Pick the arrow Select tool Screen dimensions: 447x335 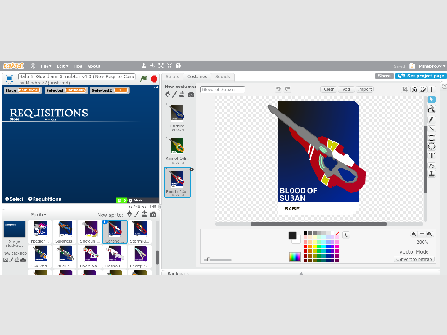tap(432, 100)
